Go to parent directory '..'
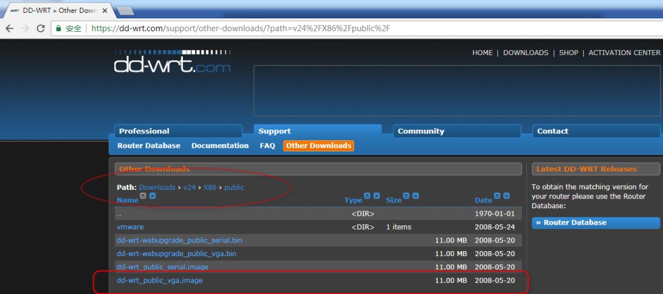This screenshot has width=663, height=294. click(x=119, y=214)
